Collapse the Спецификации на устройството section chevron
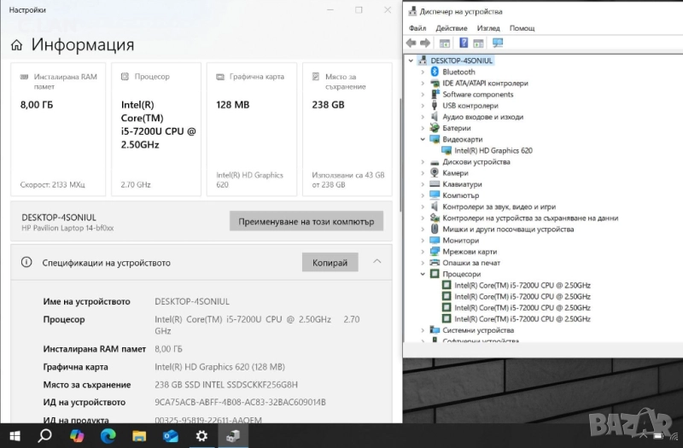Image resolution: width=683 pixels, height=448 pixels. [x=377, y=262]
